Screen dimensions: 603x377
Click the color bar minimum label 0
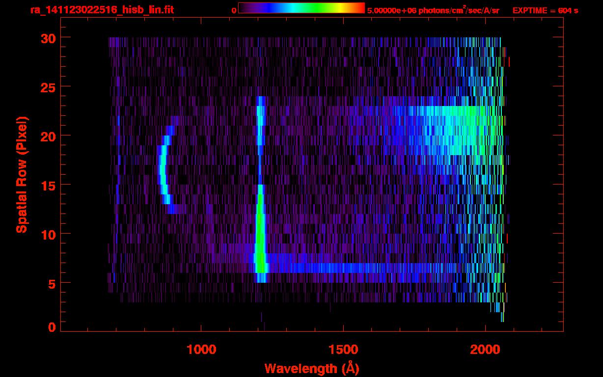(x=234, y=10)
